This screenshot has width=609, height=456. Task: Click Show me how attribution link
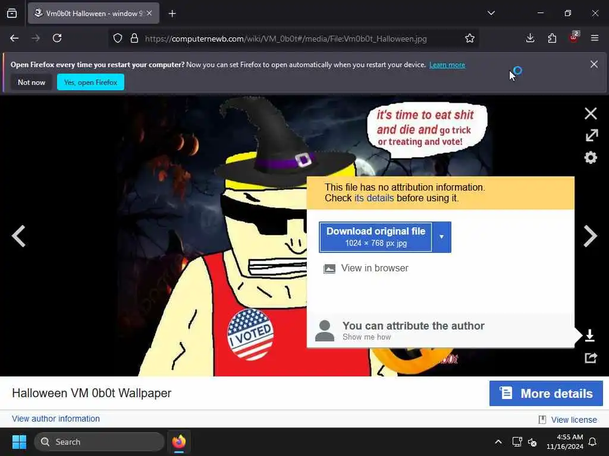(x=366, y=337)
